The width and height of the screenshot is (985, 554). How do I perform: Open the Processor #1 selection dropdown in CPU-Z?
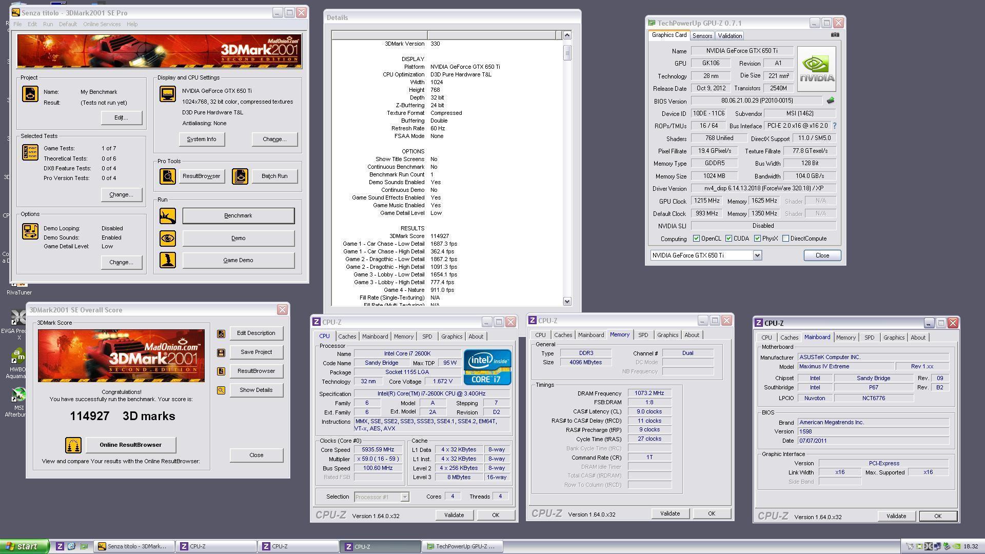tap(404, 497)
